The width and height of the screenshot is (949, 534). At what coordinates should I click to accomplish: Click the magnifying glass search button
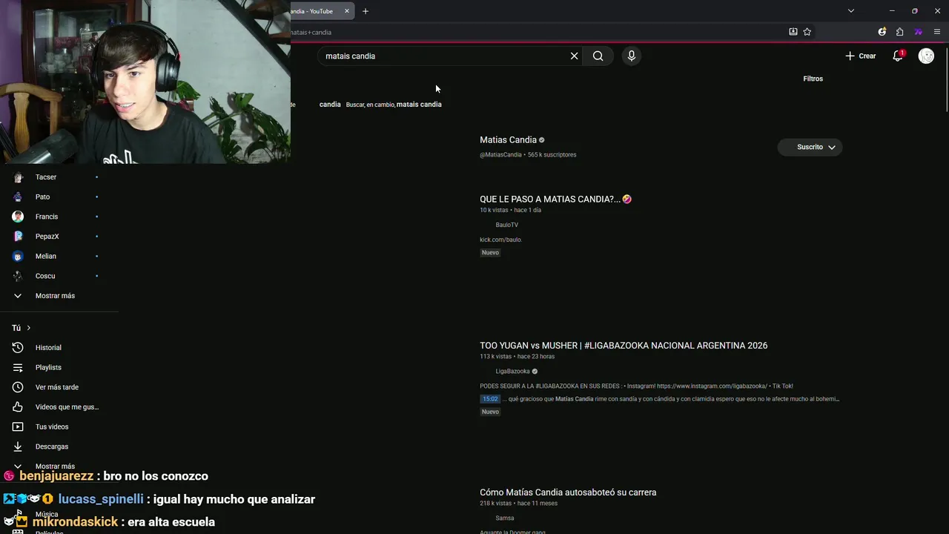tap(598, 56)
